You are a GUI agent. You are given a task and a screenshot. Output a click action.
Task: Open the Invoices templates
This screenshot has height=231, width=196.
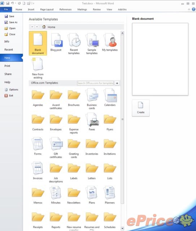(x=38, y=171)
